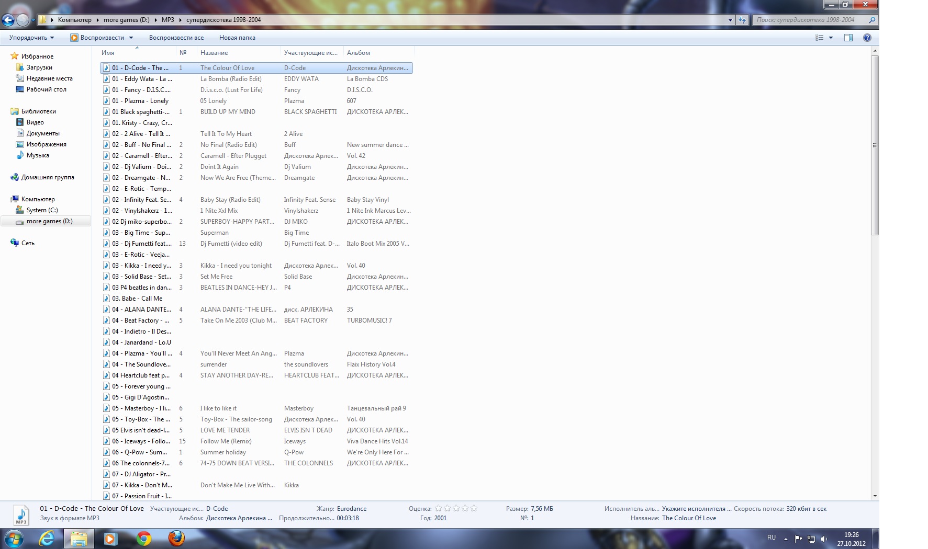
Task: Show hidden tray icons arrow
Action: [786, 539]
